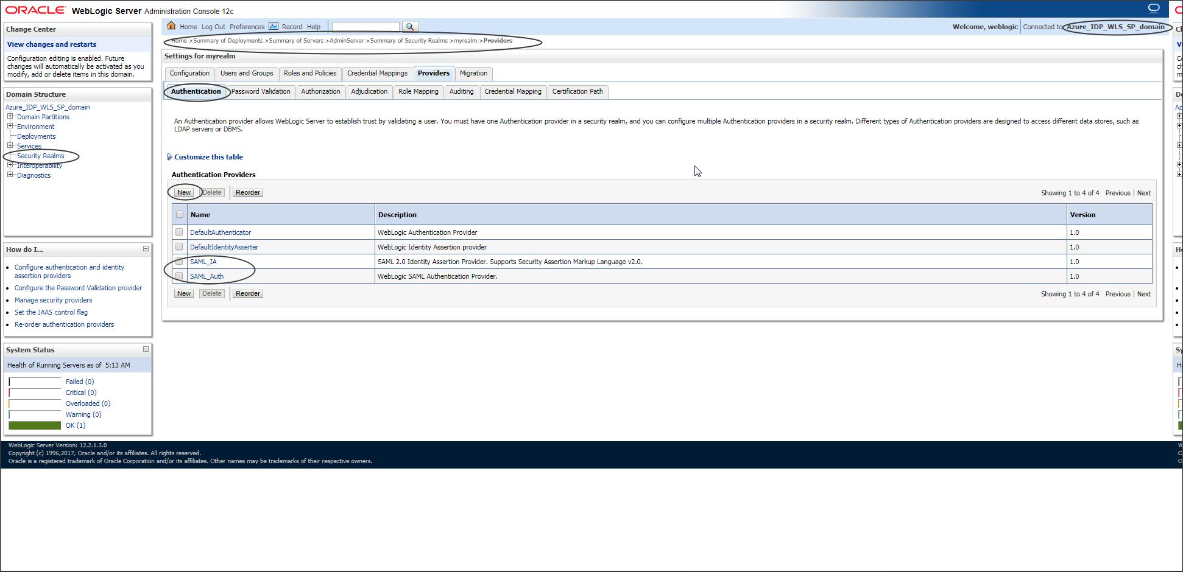Click the Critical (0) status link
This screenshot has width=1183, height=572.
tap(81, 392)
